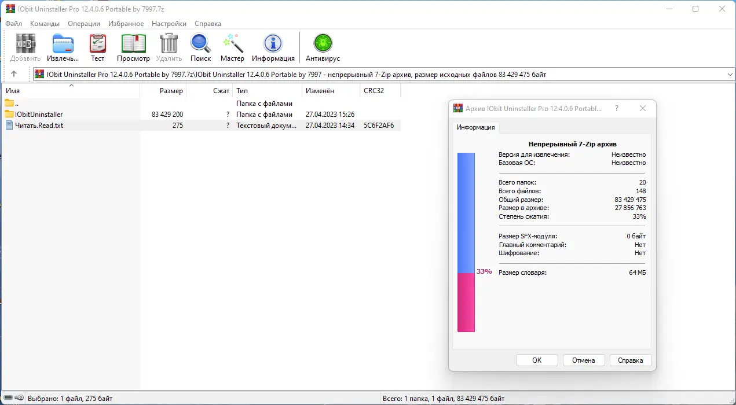Click the up-folder navigation arrow

coord(14,74)
